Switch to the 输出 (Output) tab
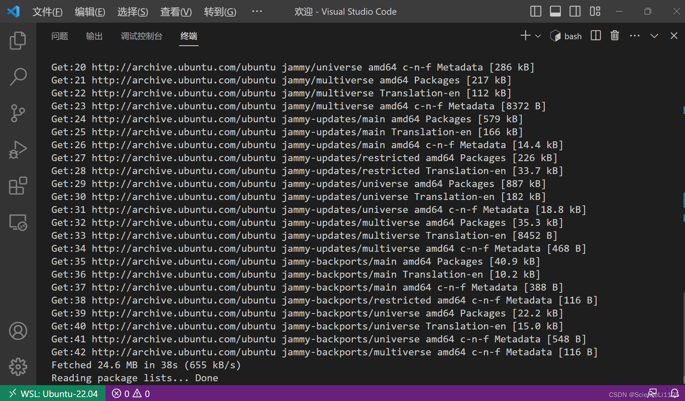Image resolution: width=685 pixels, height=401 pixels. point(94,36)
